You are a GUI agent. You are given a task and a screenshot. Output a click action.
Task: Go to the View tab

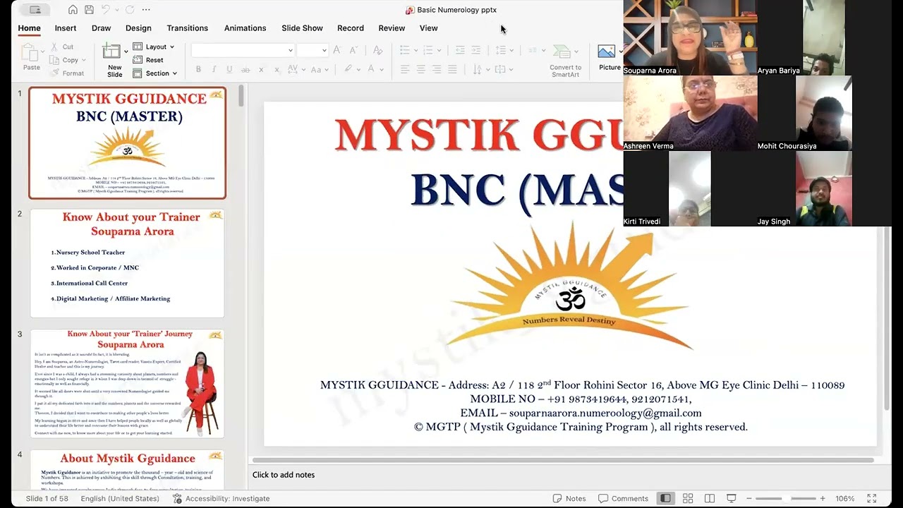coord(428,28)
